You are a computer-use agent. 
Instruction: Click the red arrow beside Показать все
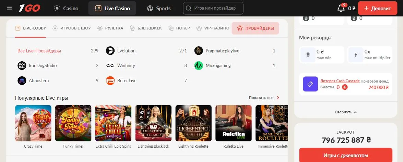[278, 98]
